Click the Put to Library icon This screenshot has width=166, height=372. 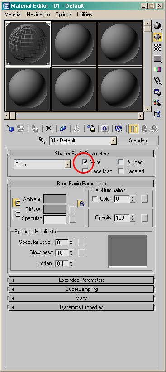pos(91,129)
